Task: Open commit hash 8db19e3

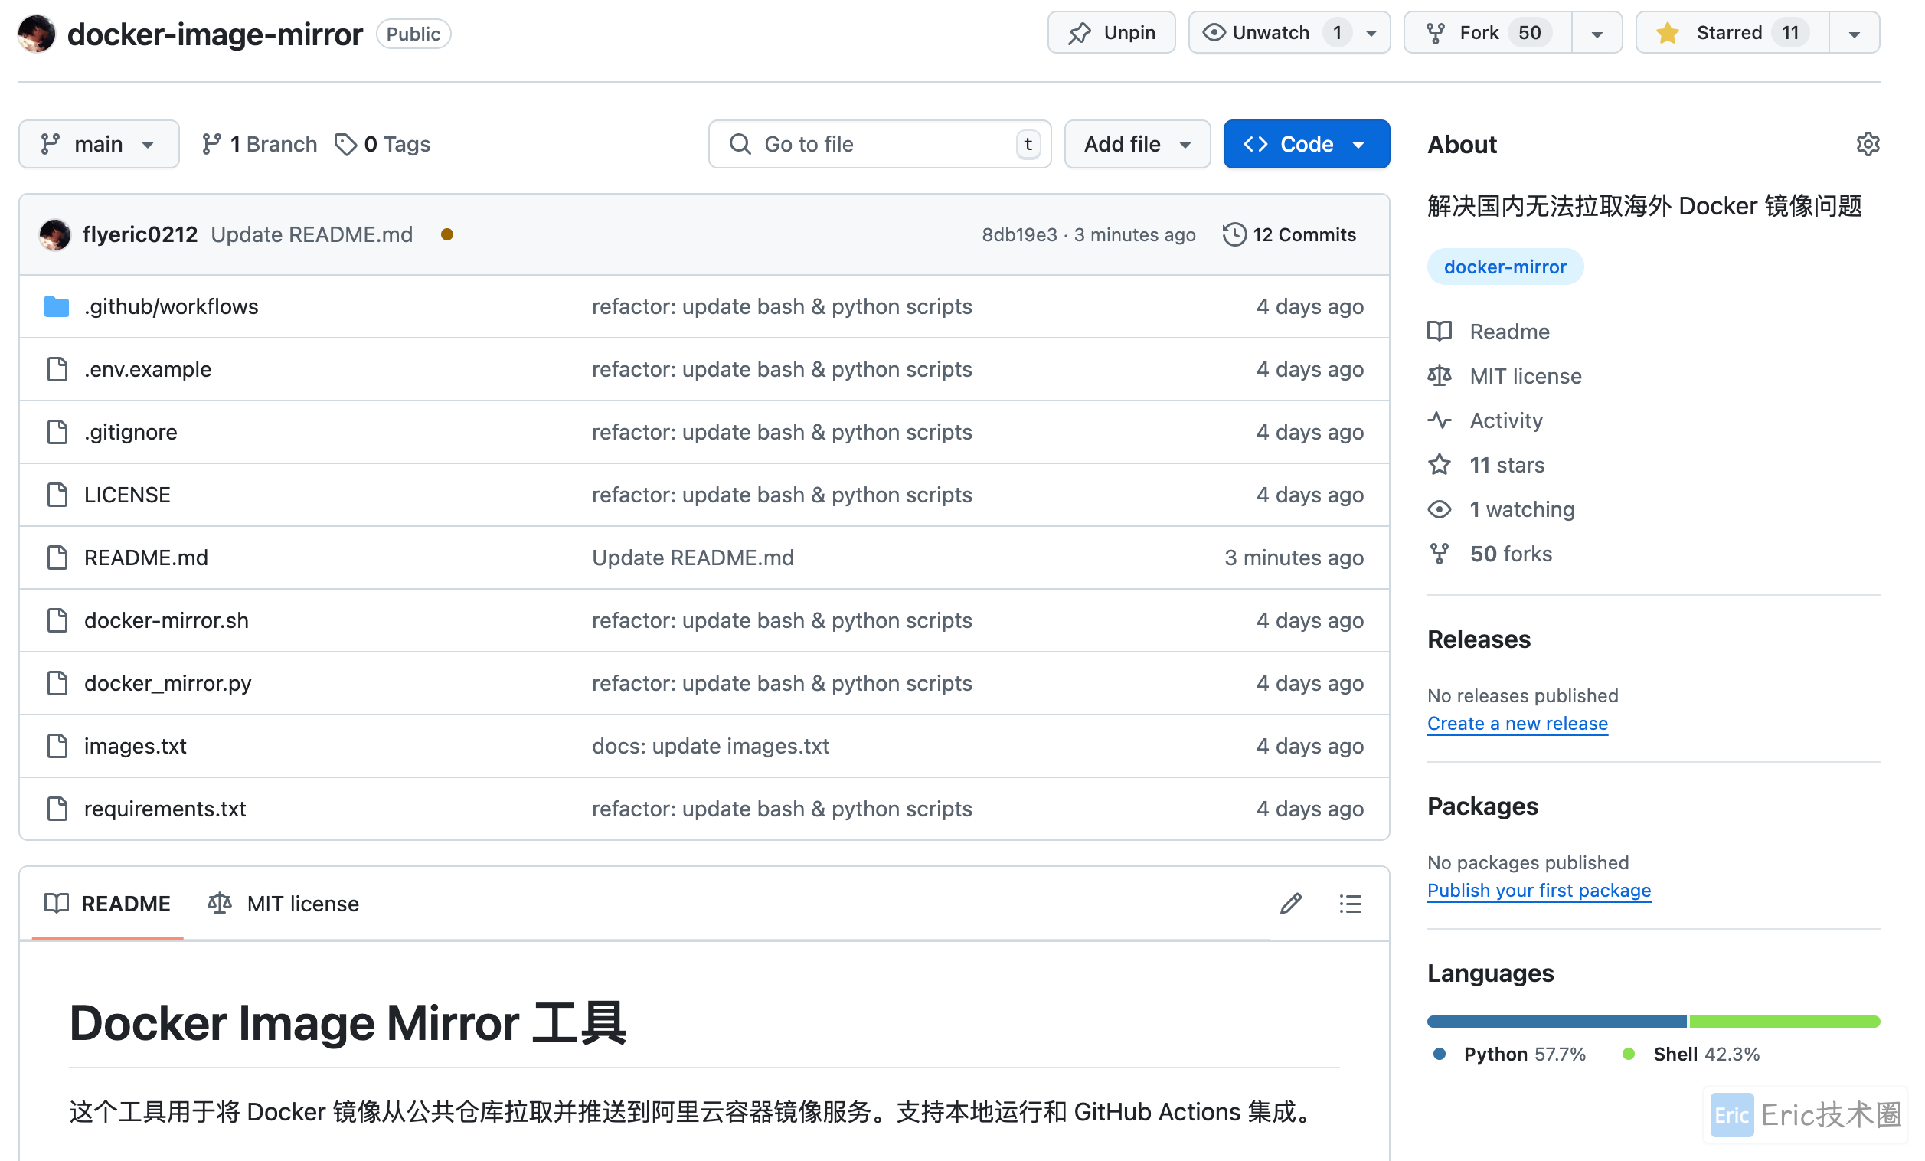Action: tap(1018, 234)
